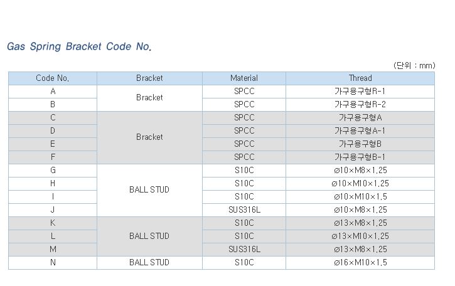The width and height of the screenshot is (455, 286).
Task: Select thread value ø10×M10×1.5
Action: [x=360, y=197]
